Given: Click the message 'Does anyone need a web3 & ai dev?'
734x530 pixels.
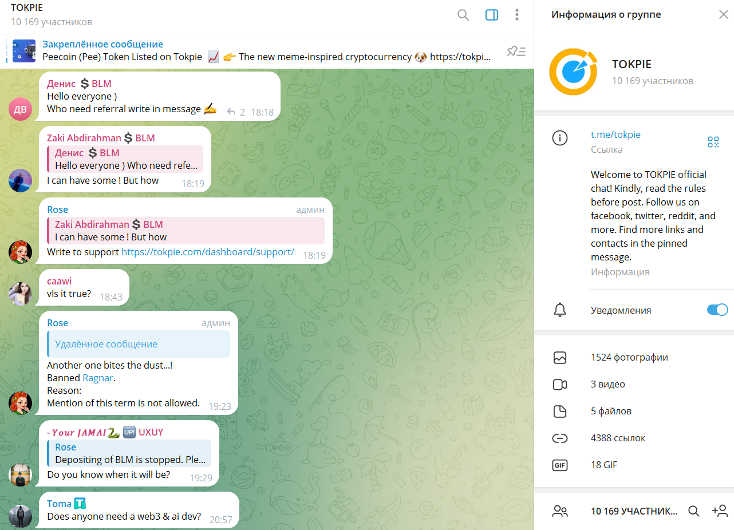Looking at the screenshot, I should pos(124,516).
